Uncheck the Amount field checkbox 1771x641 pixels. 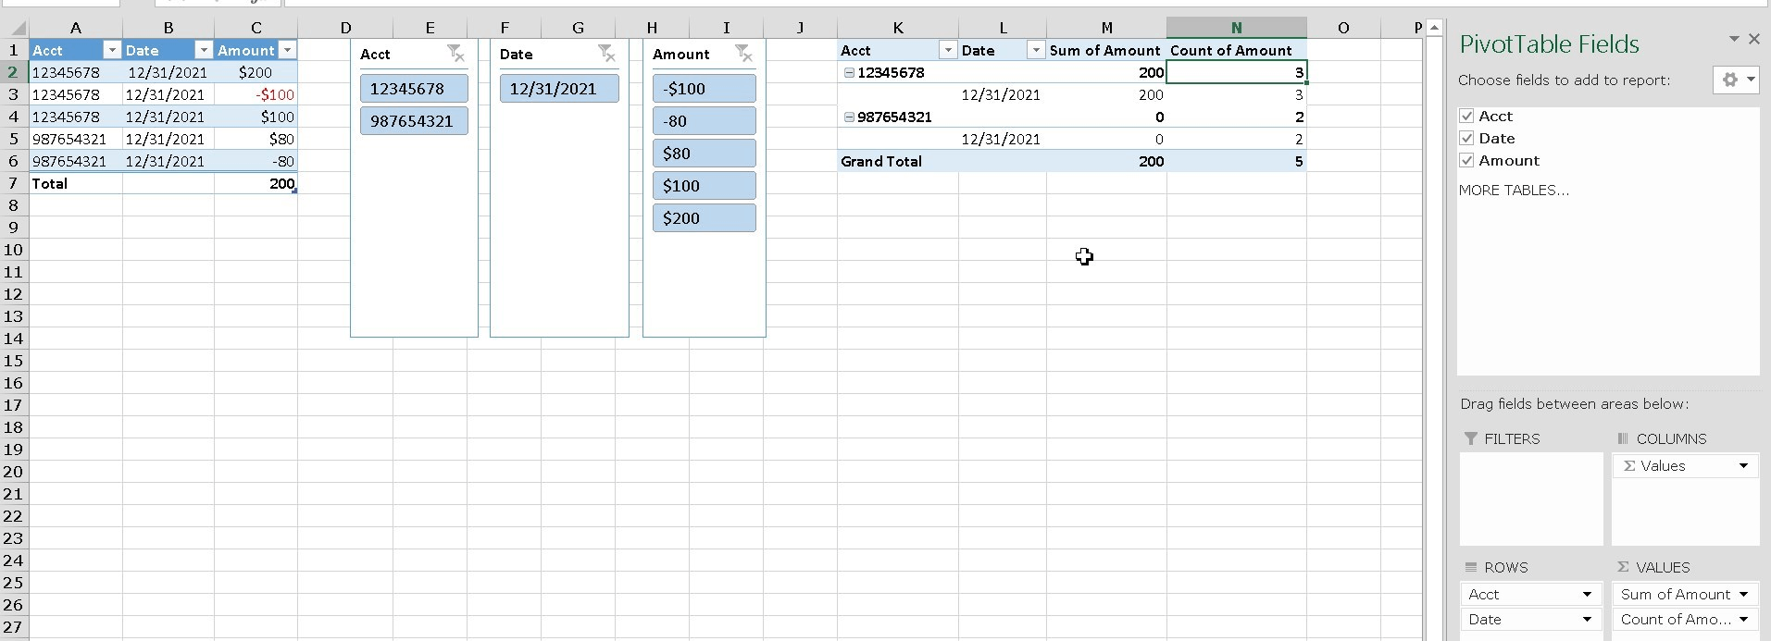coord(1466,160)
